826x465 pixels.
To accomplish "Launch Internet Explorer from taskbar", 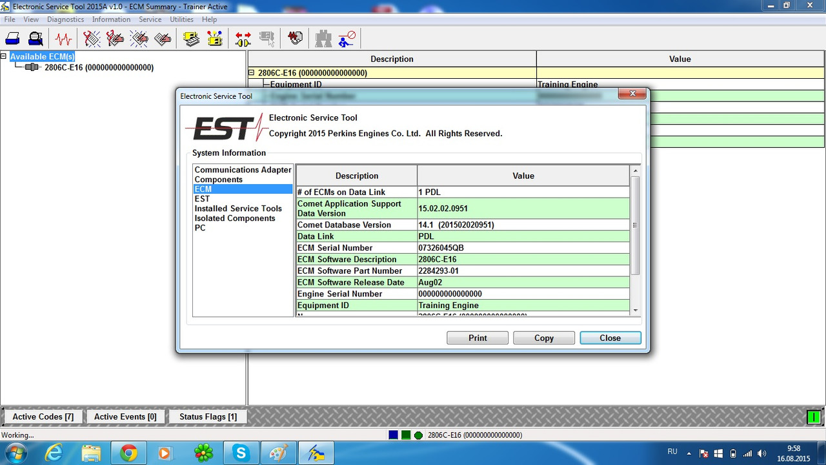I will point(54,453).
